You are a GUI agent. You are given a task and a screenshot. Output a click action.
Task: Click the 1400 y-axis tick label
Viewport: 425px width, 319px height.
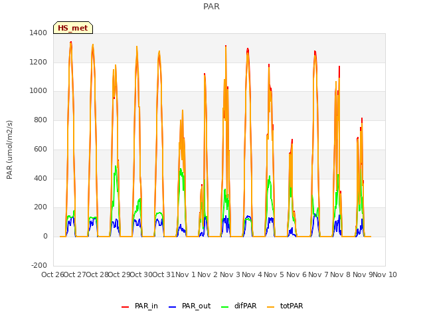(39, 33)
